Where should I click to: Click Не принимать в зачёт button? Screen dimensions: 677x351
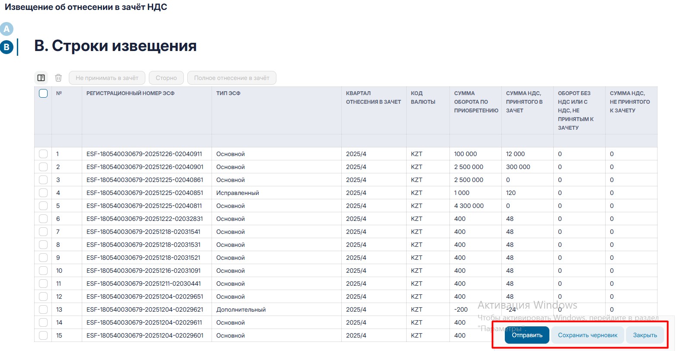(x=107, y=78)
